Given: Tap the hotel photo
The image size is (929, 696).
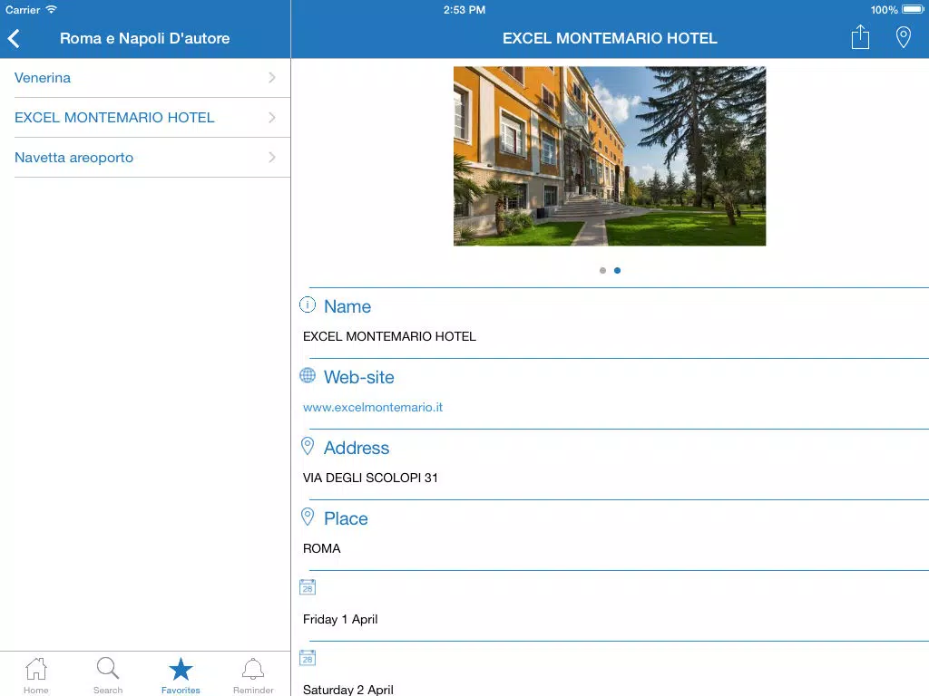Looking at the screenshot, I should [x=610, y=156].
